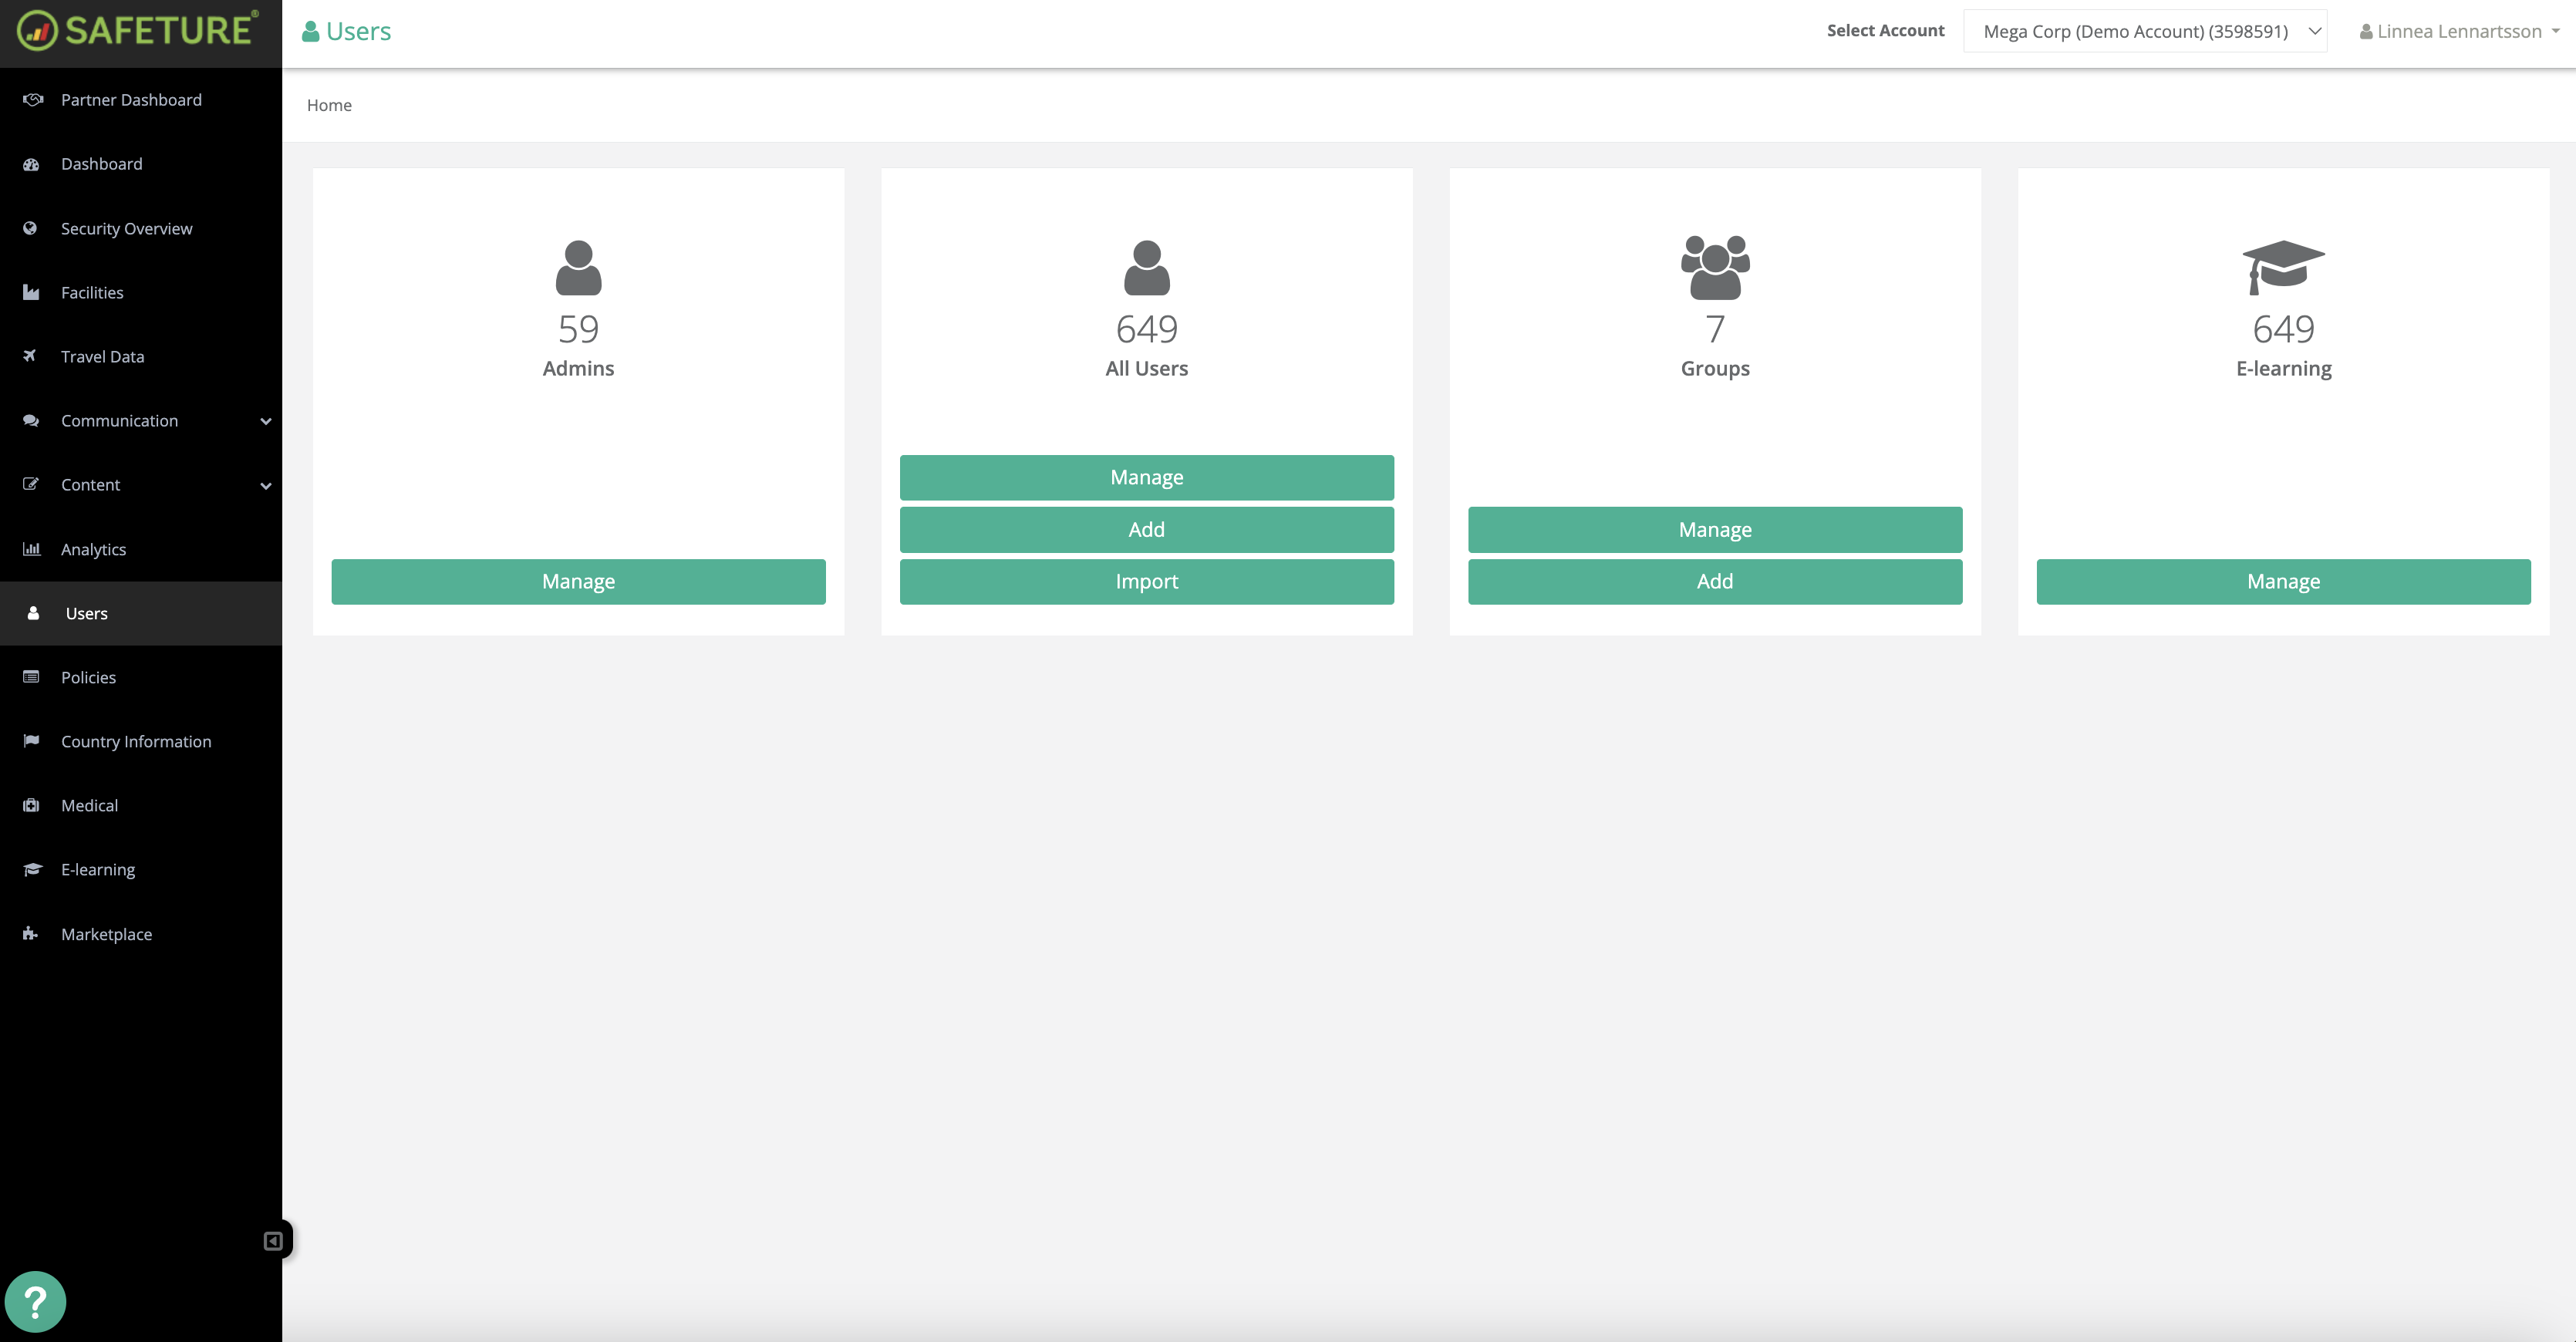Open the help question mark bubble
Viewport: 2576px width, 1342px height.
37,1301
